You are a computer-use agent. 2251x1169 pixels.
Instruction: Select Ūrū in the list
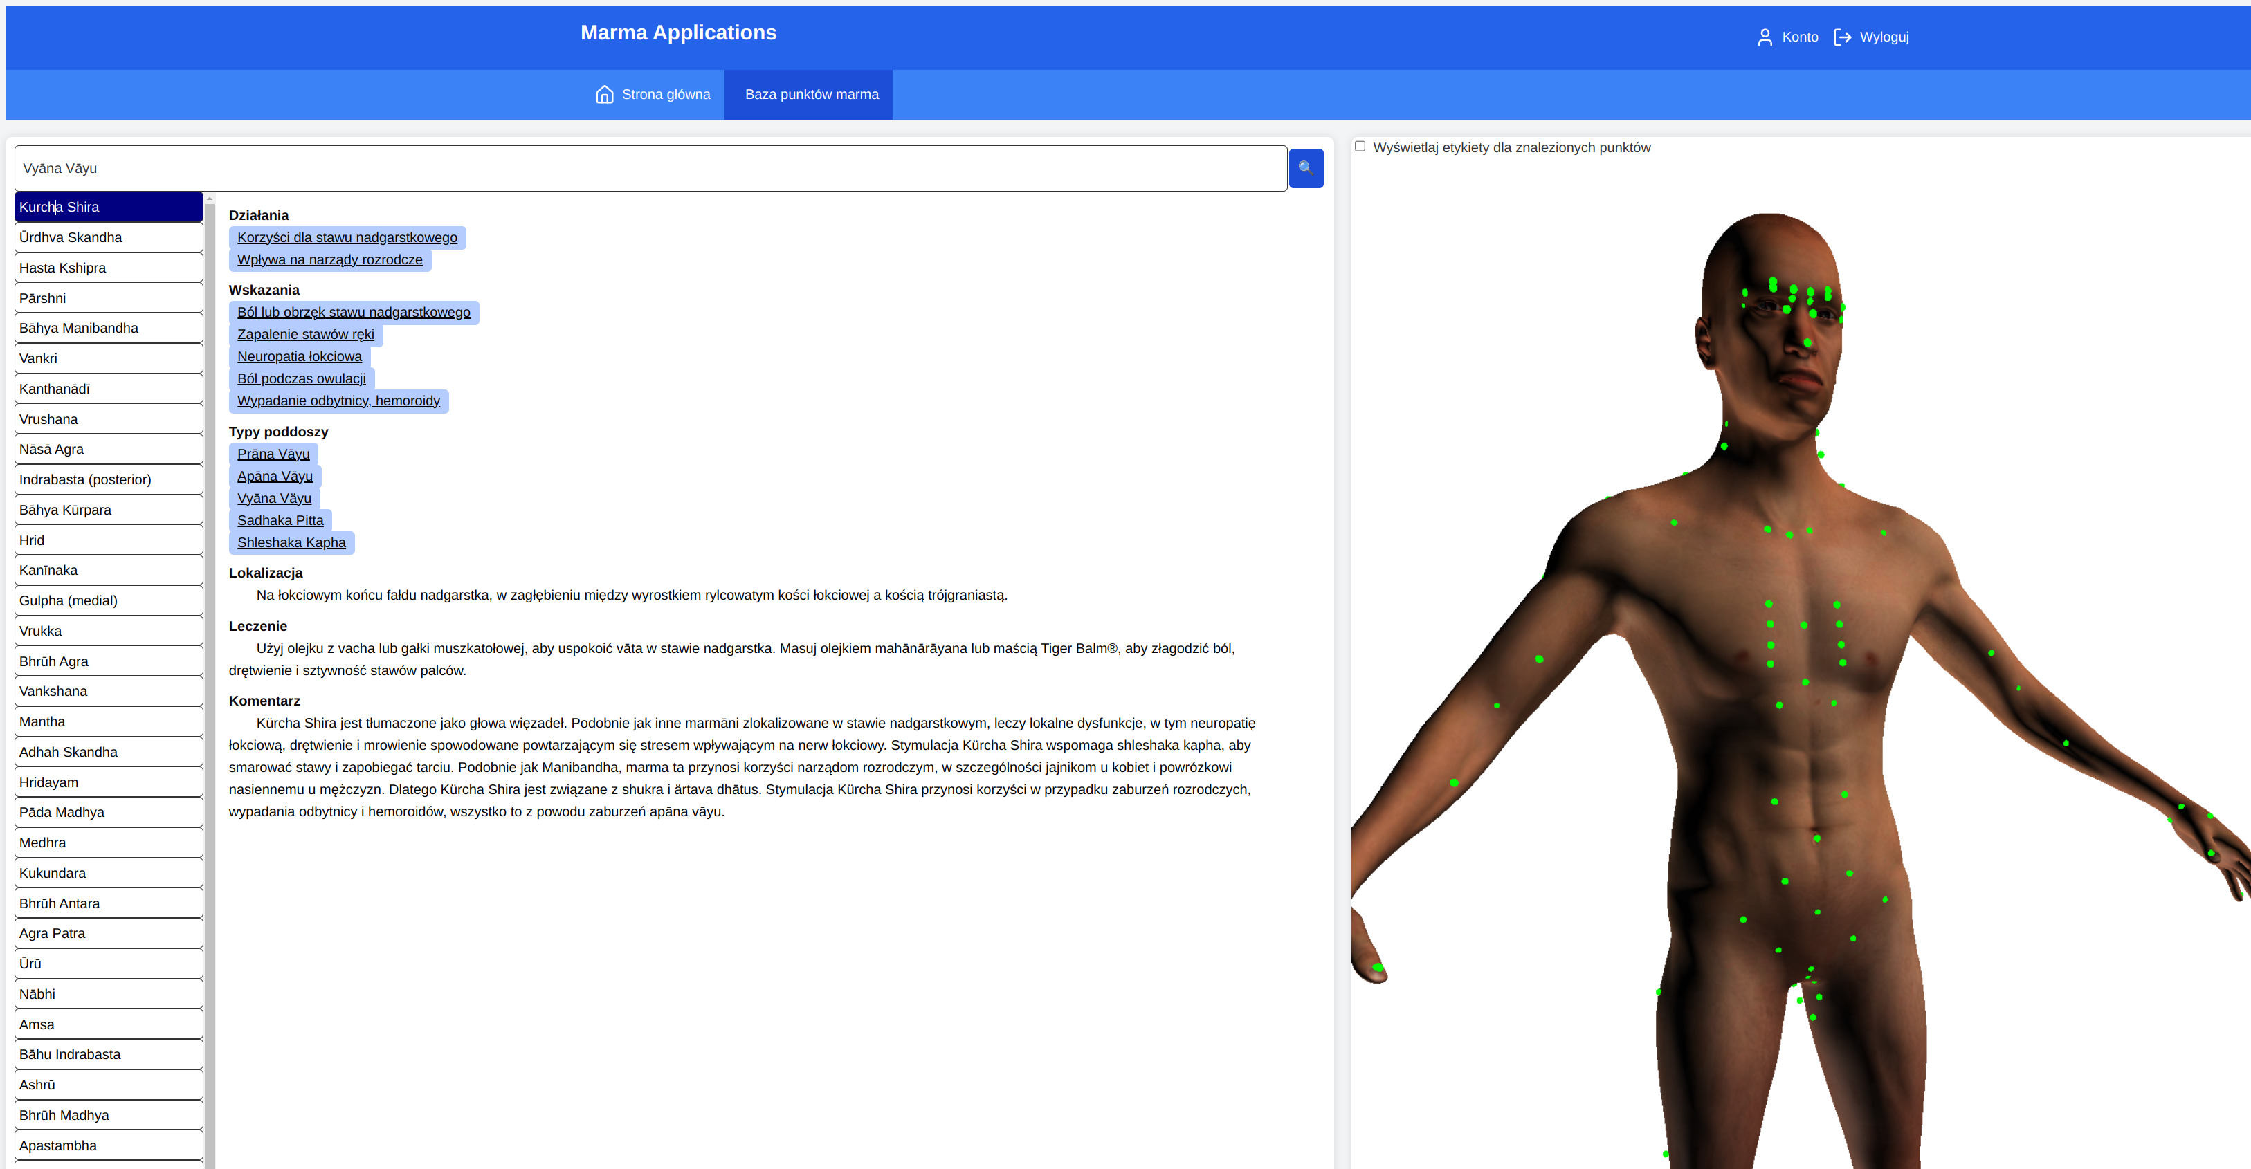click(x=109, y=964)
